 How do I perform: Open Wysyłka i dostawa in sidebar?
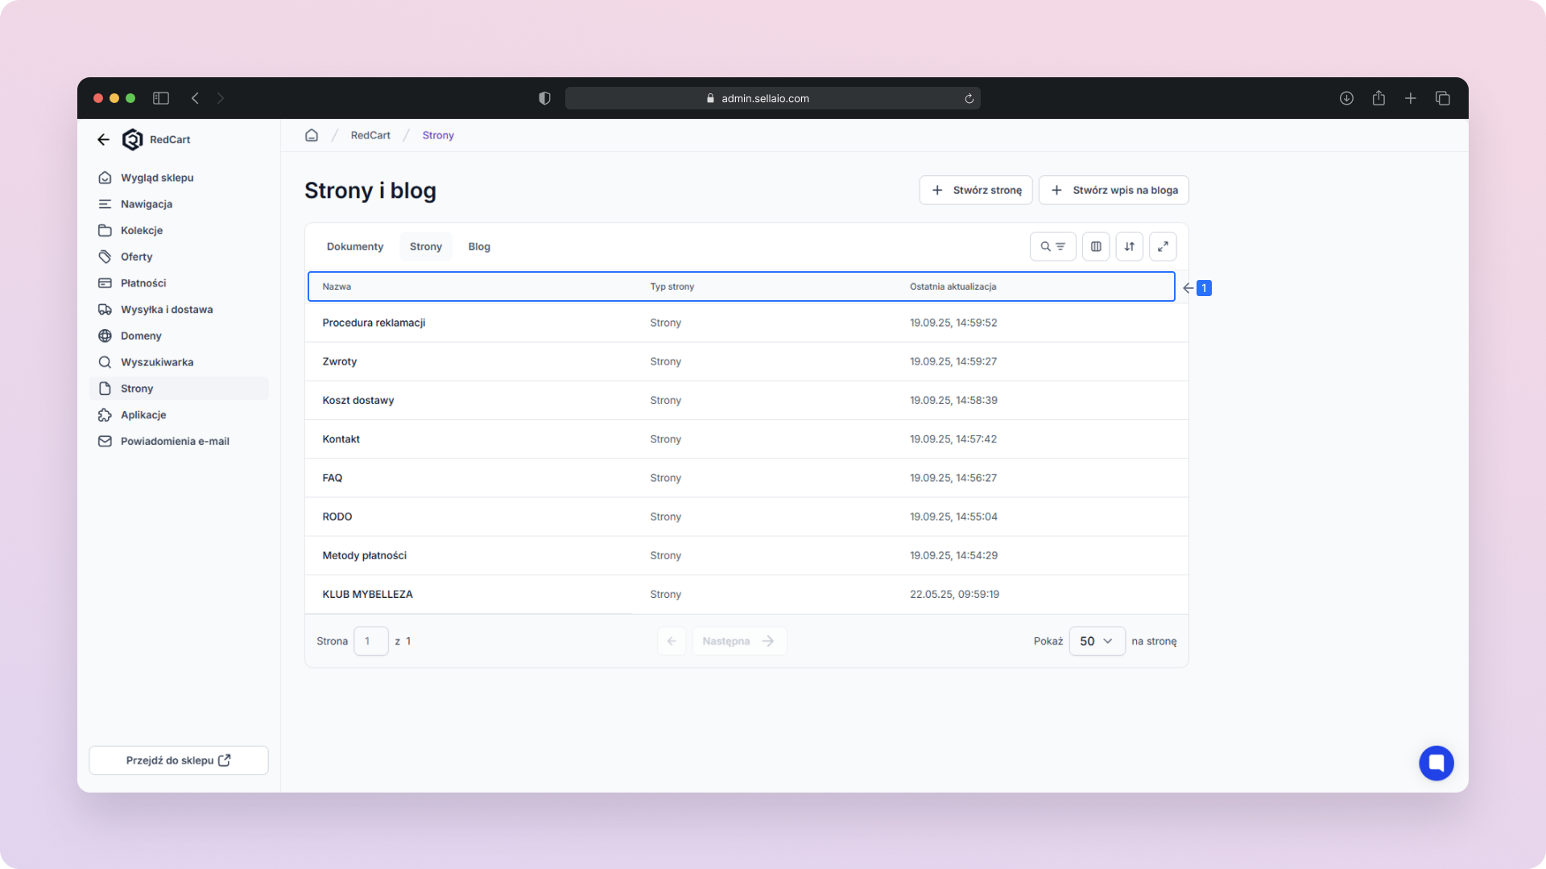coord(167,310)
